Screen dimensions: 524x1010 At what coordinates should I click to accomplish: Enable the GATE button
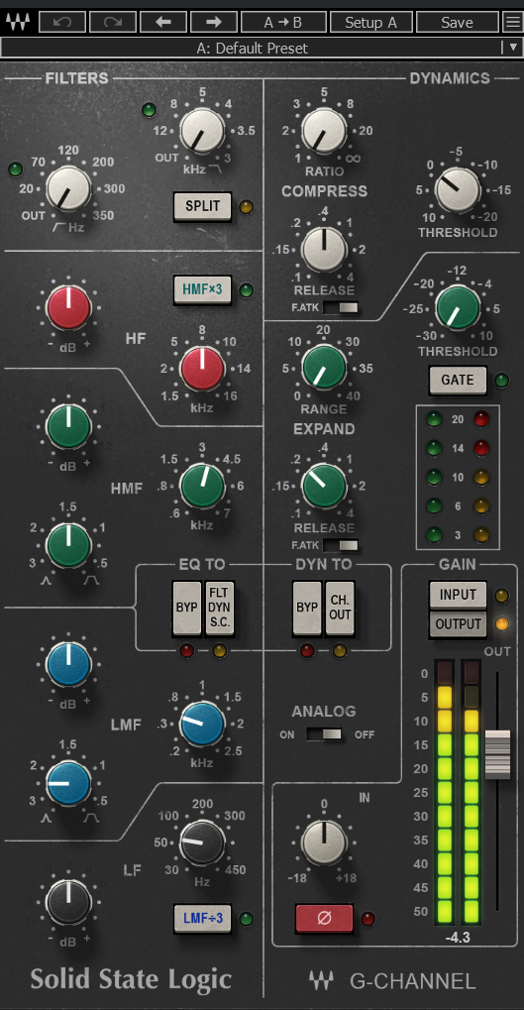[x=457, y=380]
